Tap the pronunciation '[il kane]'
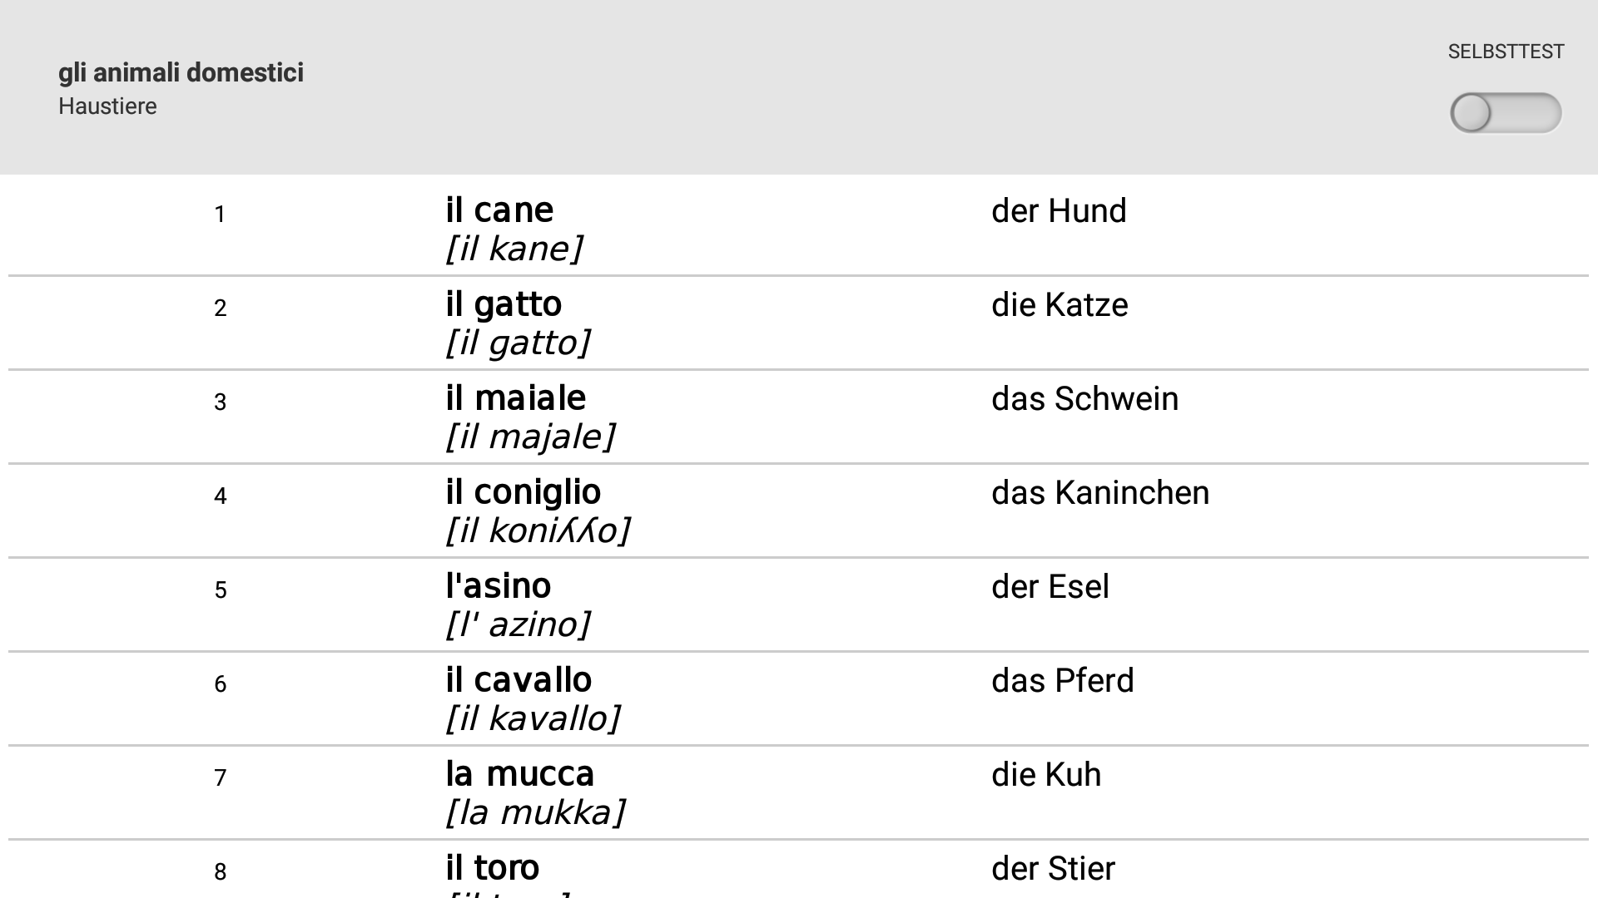The image size is (1598, 898). tap(514, 249)
